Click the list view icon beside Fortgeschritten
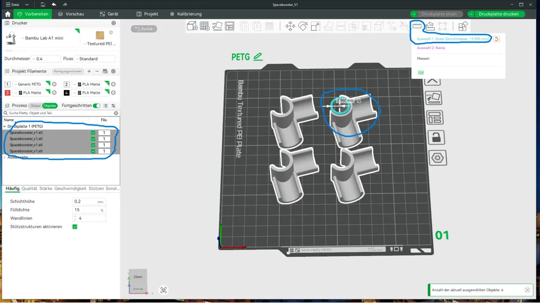The height and width of the screenshot is (303, 540). coord(105,106)
